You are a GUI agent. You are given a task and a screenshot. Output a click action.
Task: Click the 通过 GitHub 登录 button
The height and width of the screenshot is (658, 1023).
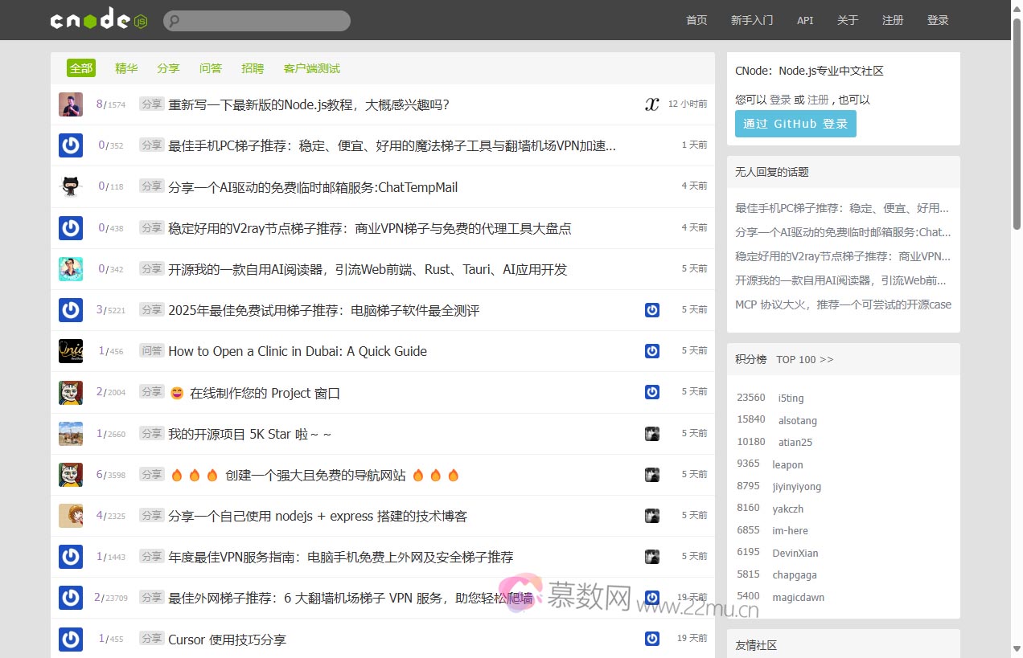coord(795,124)
